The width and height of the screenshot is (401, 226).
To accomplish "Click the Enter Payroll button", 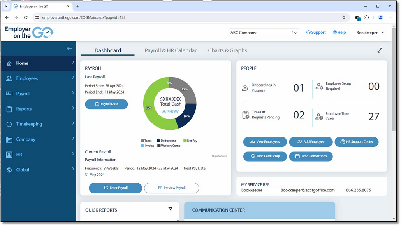I will (x=115, y=188).
